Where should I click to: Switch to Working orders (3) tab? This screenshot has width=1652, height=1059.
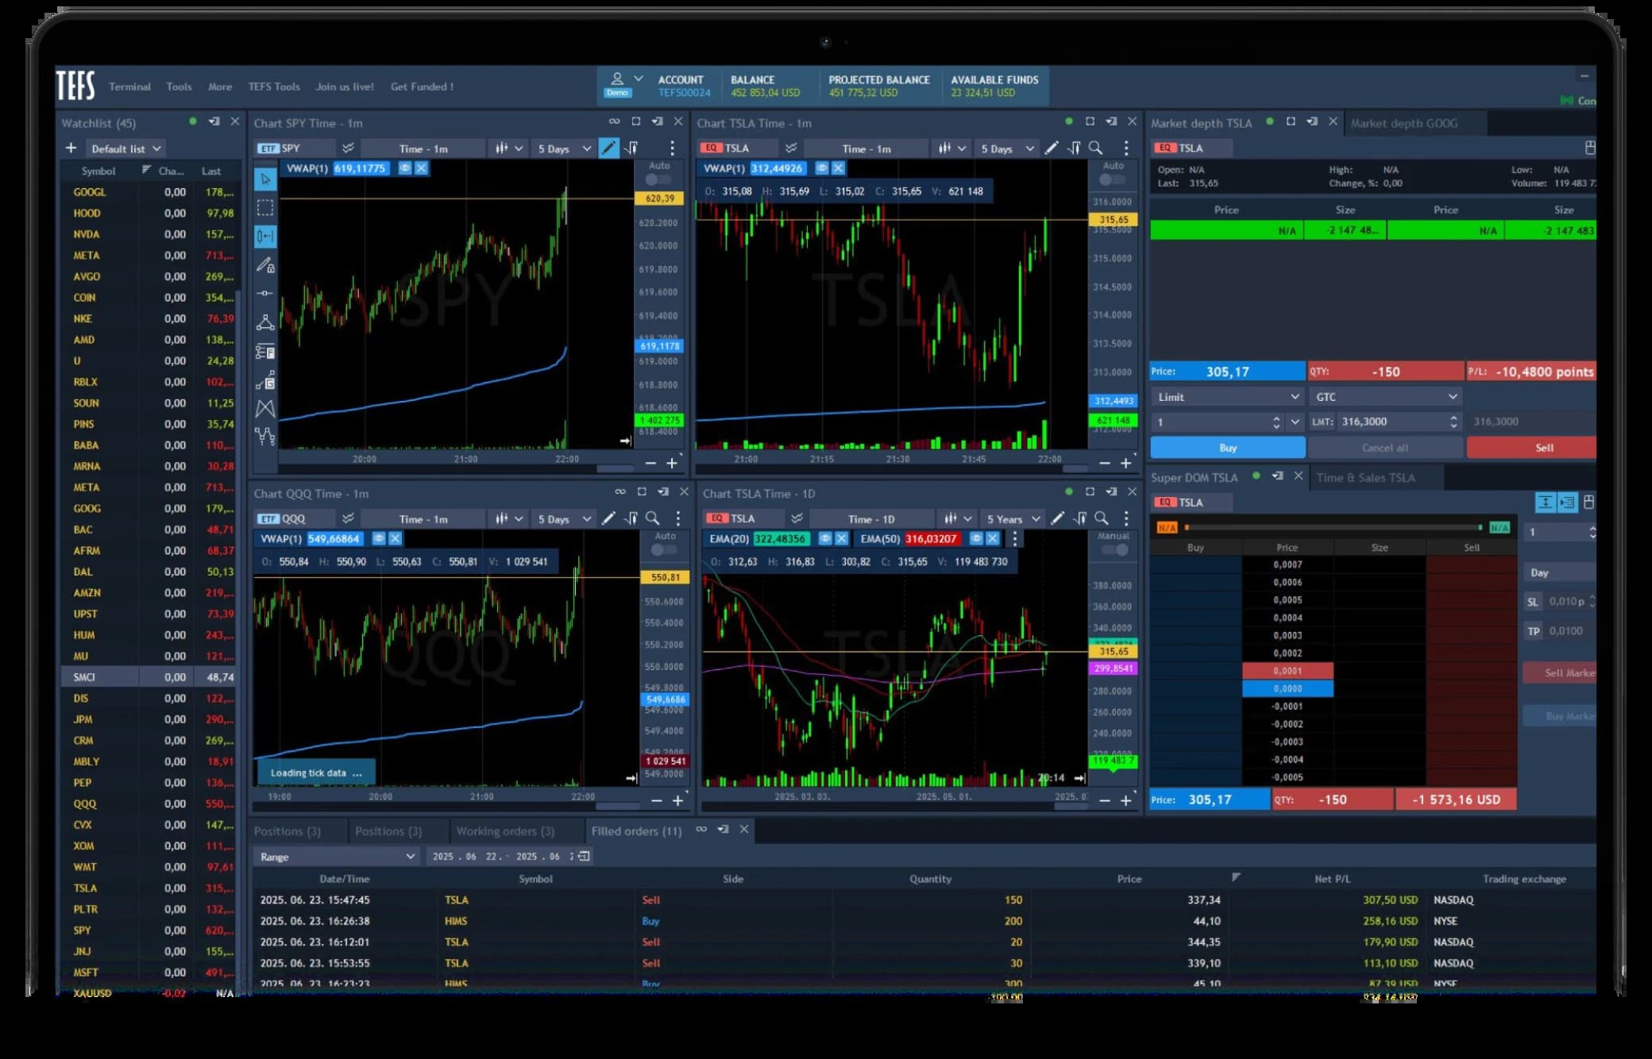point(505,831)
